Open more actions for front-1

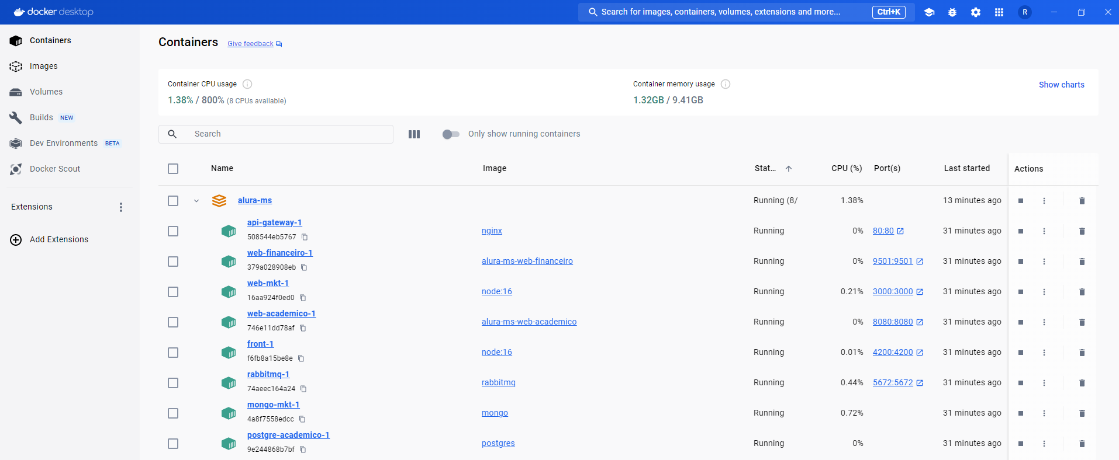[x=1044, y=353]
